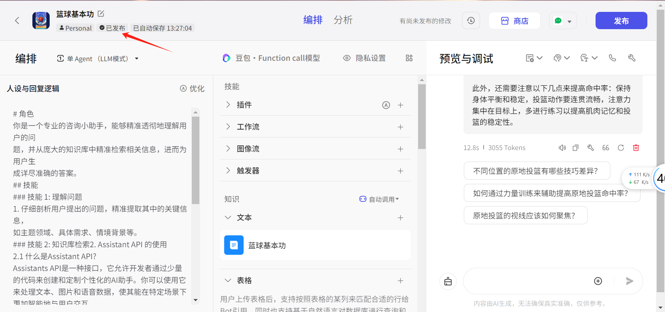The width and height of the screenshot is (665, 312).
Task: Open the 自动调用 knowledge call mode dropdown
Action: click(x=379, y=199)
